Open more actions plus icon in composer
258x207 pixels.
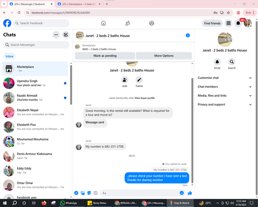click(x=76, y=193)
